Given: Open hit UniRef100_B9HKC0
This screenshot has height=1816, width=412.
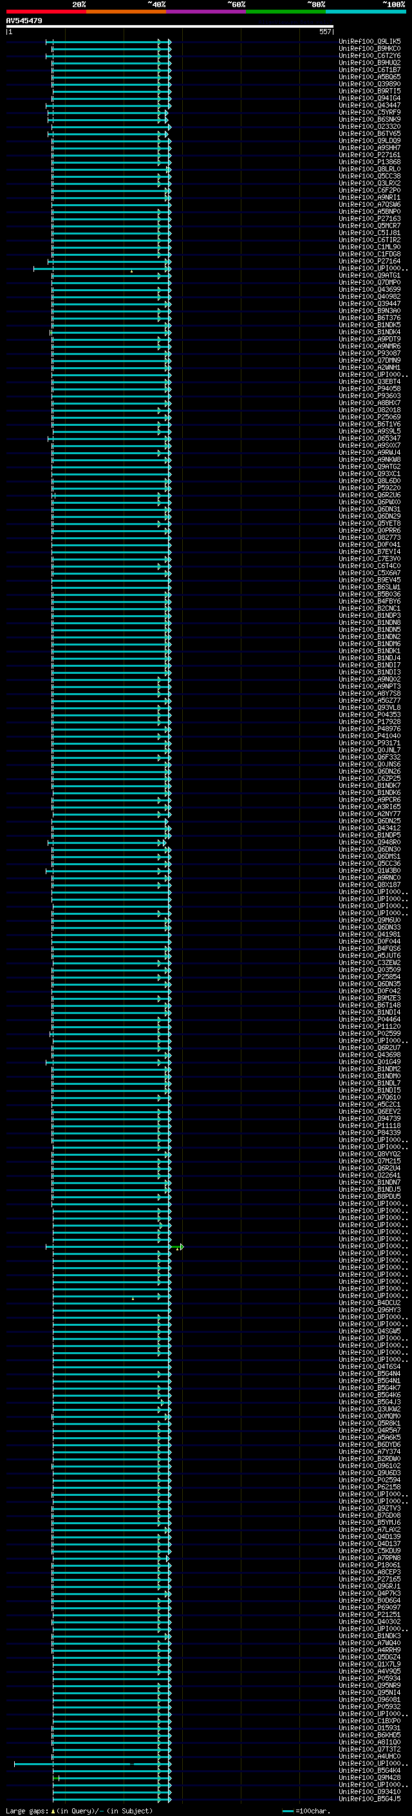Looking at the screenshot, I should (370, 49).
